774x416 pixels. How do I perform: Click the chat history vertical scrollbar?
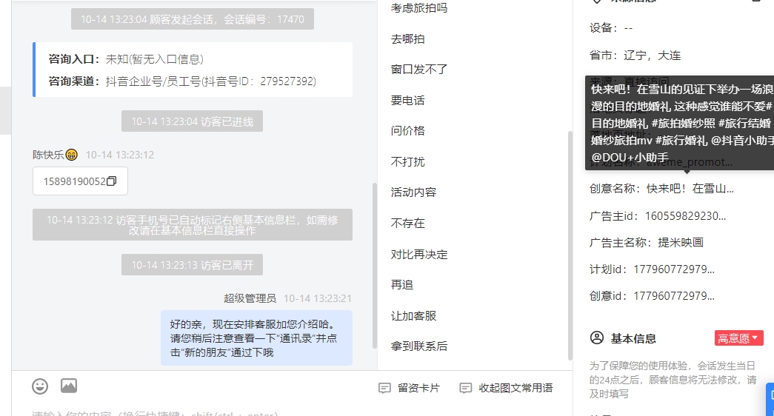375,266
